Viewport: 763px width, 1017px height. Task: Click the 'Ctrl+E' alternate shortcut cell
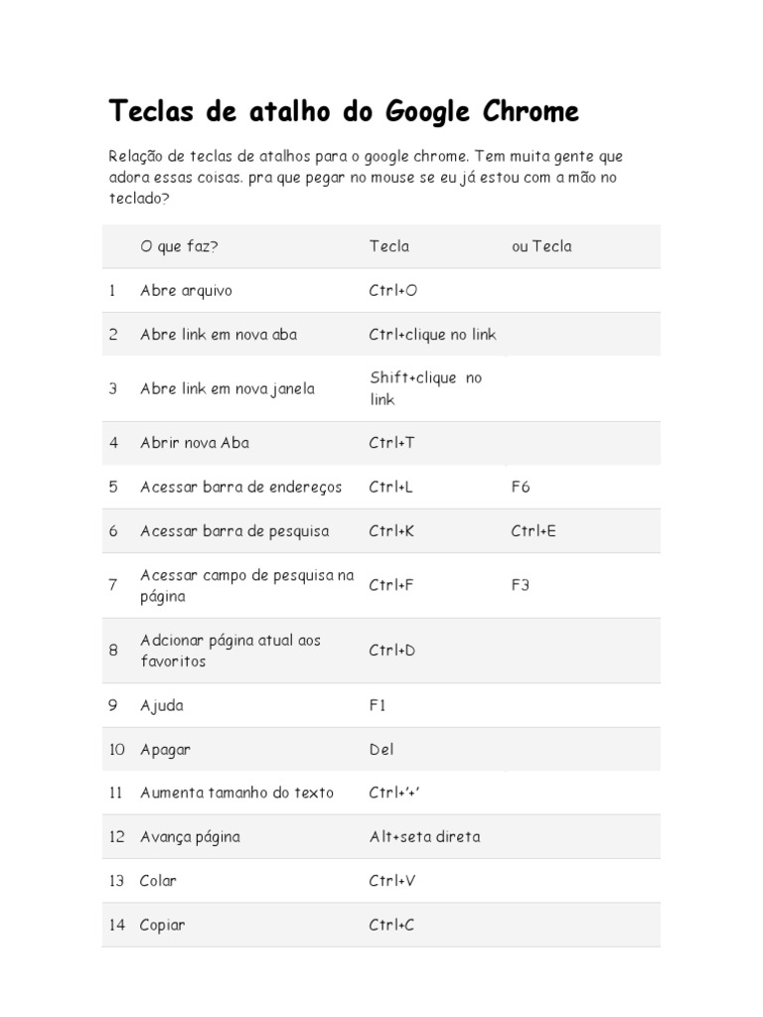pyautogui.click(x=534, y=531)
